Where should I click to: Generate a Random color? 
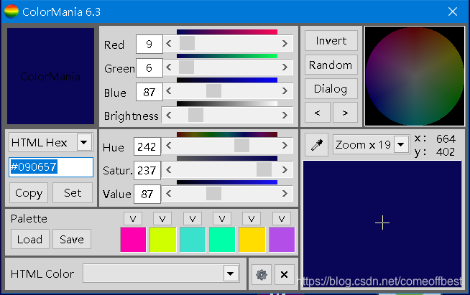coord(331,65)
